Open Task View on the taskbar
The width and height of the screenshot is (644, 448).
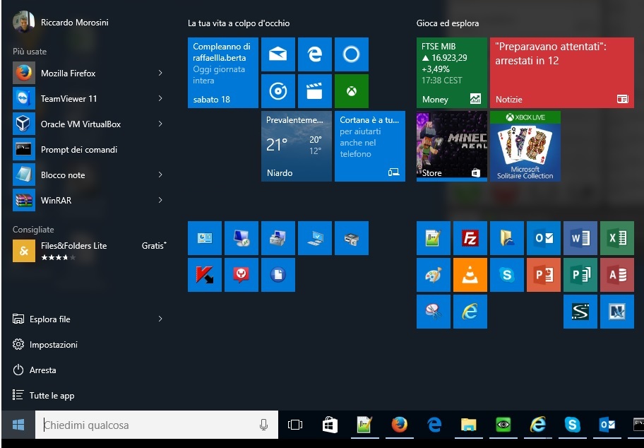coord(295,425)
